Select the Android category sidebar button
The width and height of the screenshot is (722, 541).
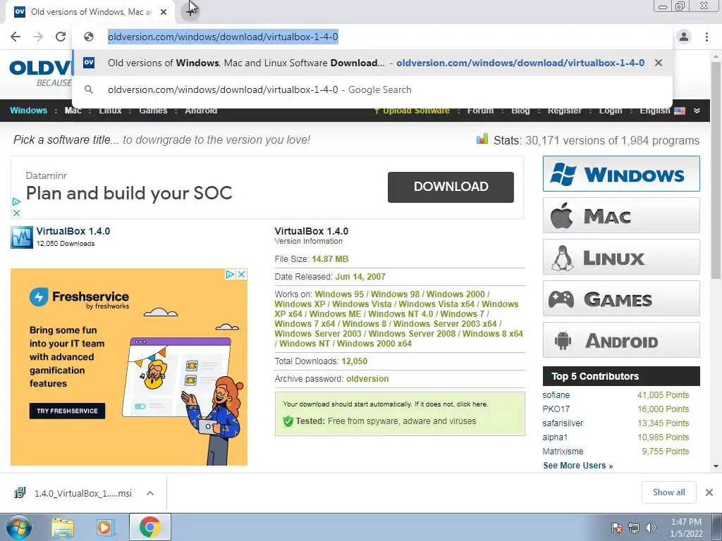pos(621,340)
